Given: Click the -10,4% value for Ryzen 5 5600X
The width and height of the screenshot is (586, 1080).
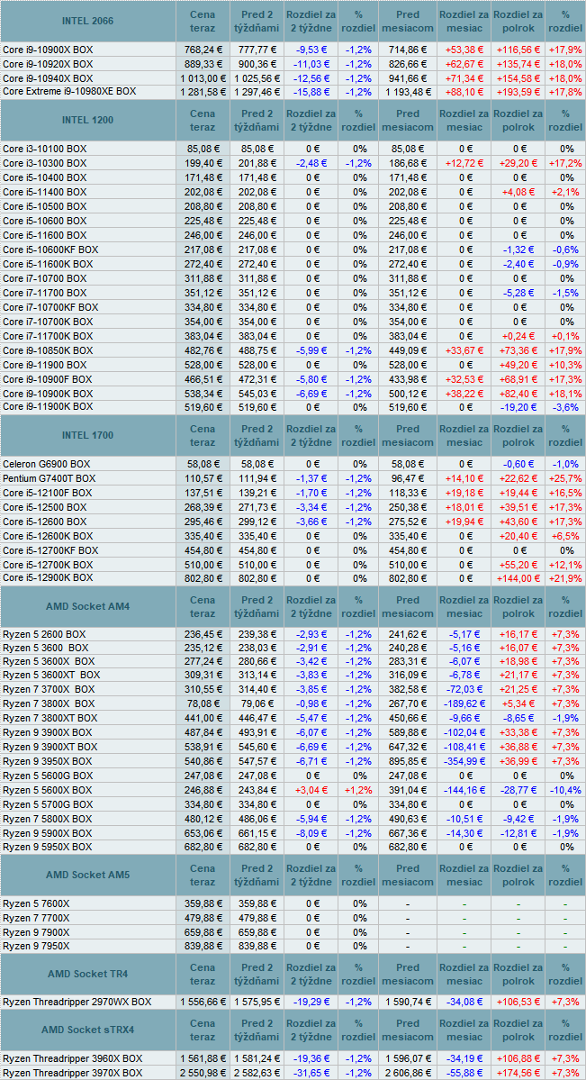Looking at the screenshot, I should coord(564,789).
